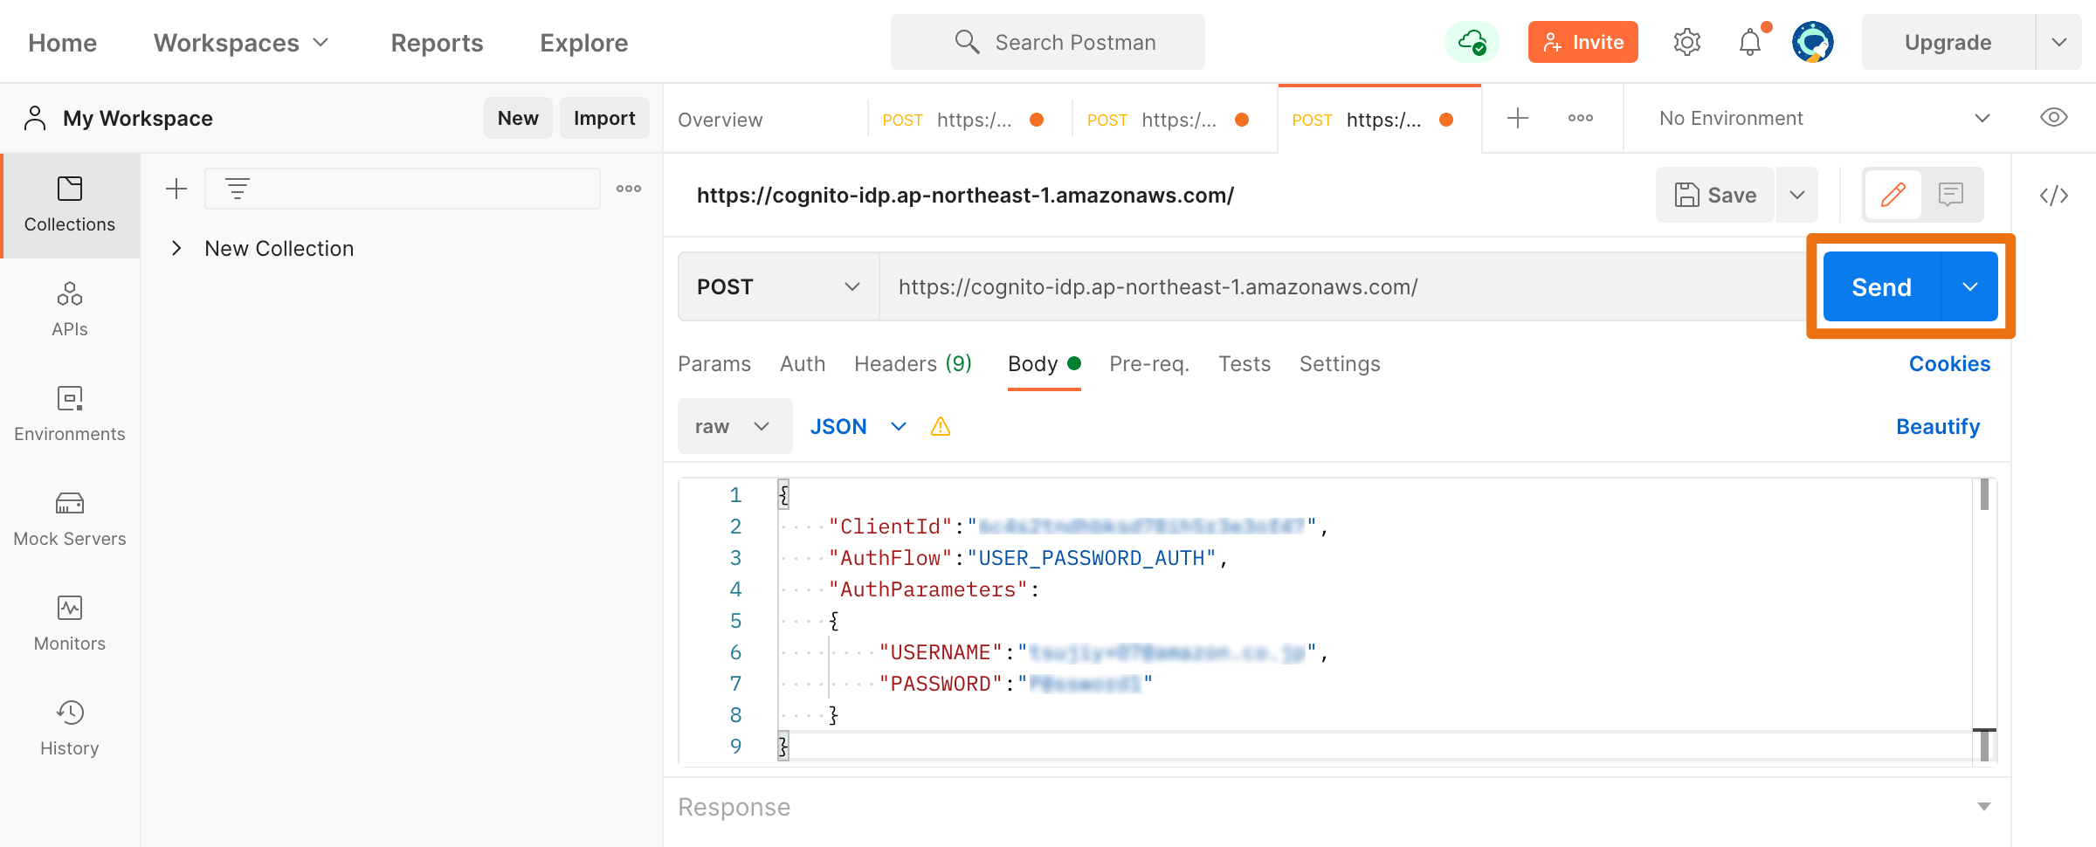Open the Auth tab

point(803,363)
